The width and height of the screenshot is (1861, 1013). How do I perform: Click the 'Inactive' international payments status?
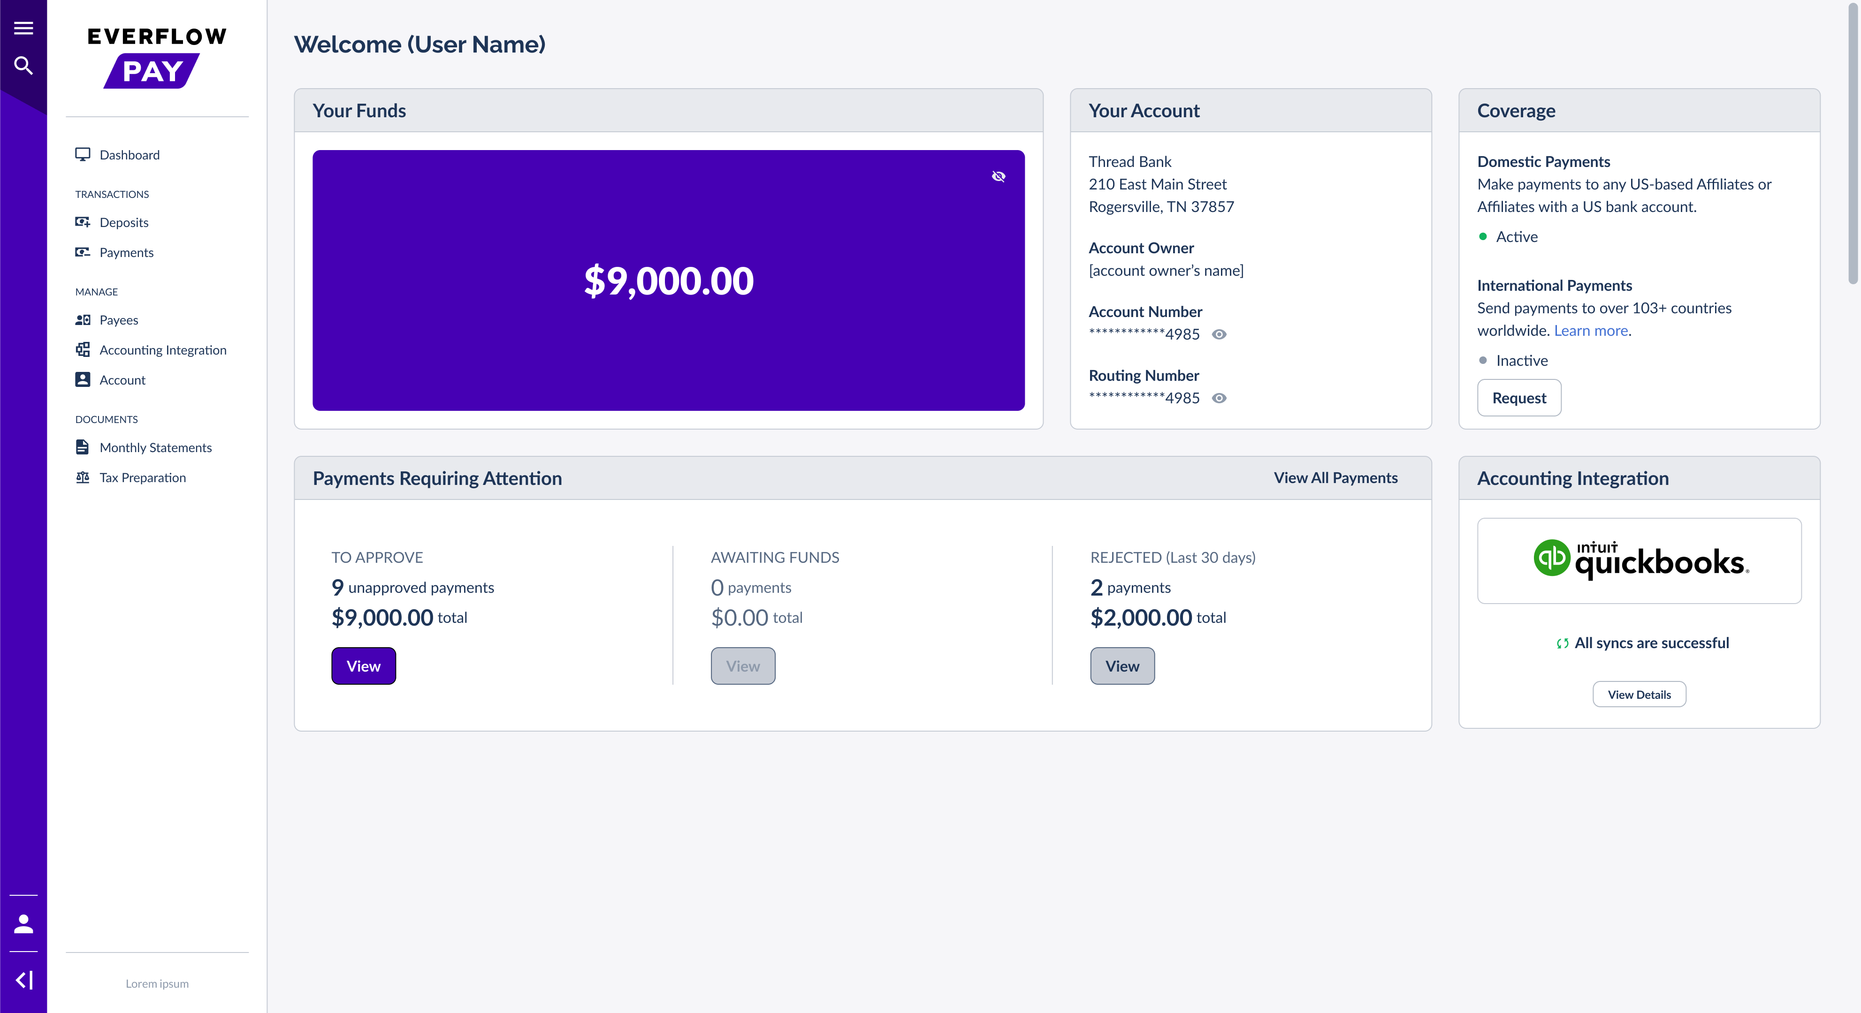click(x=1521, y=360)
